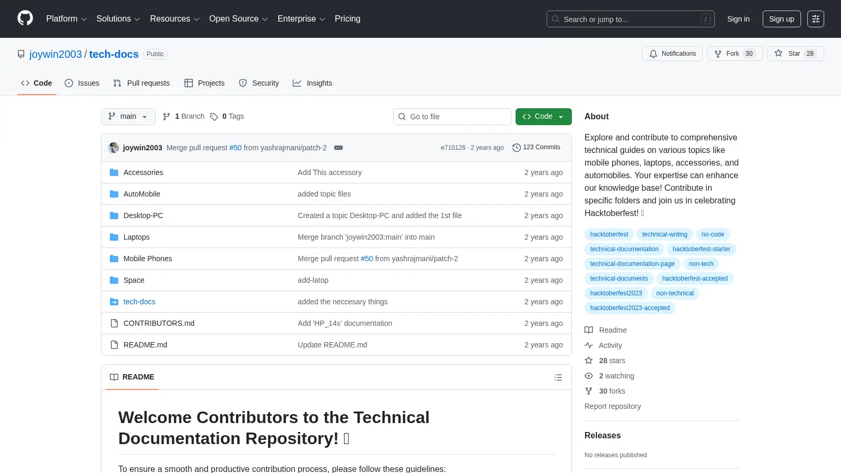Open pull request #50 in commit header
Image resolution: width=841 pixels, height=473 pixels.
click(235, 148)
